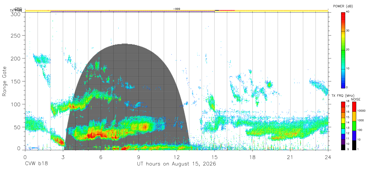Click the 'UT hours on August 15, 2026' label
The height and width of the screenshot is (170, 369).
click(x=176, y=164)
